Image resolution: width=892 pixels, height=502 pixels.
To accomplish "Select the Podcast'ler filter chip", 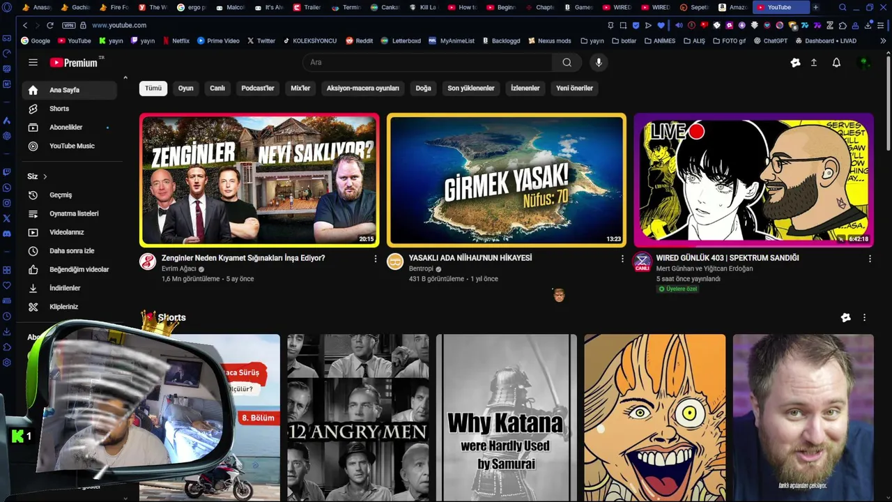I will (x=258, y=88).
